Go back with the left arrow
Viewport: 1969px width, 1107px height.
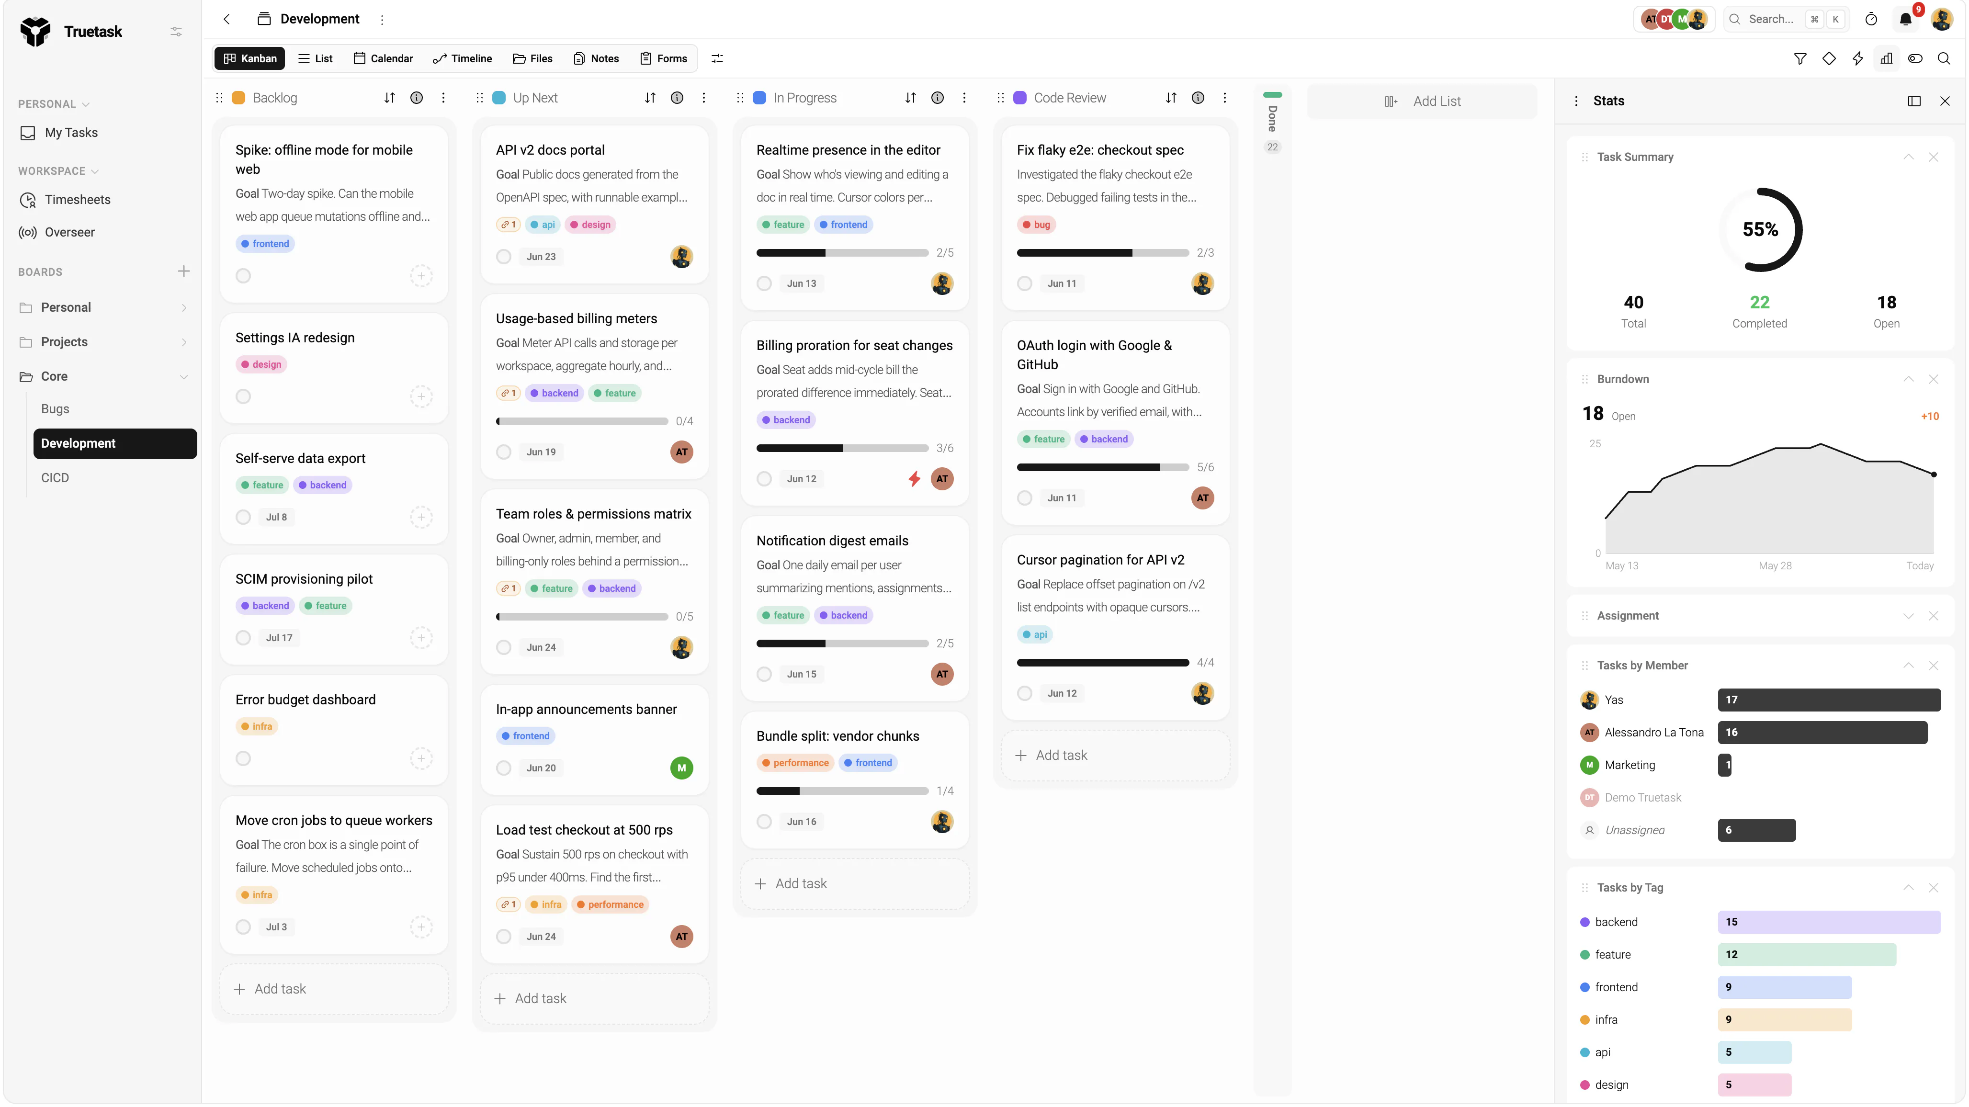click(226, 19)
